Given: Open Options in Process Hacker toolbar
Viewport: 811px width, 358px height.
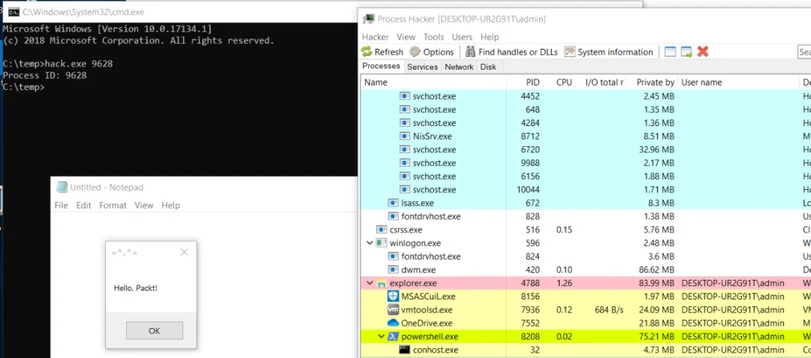Looking at the screenshot, I should tap(432, 52).
